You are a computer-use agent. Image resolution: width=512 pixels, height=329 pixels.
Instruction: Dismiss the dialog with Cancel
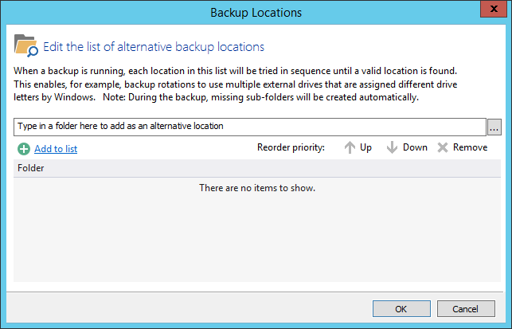coord(466,308)
